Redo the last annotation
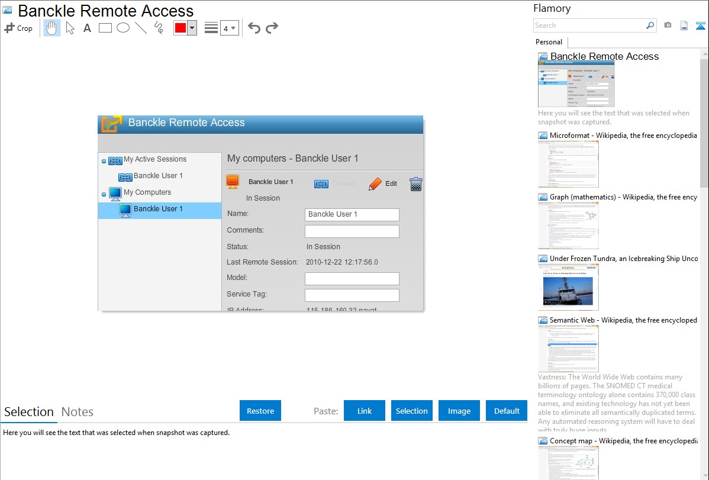The width and height of the screenshot is (709, 480). click(272, 28)
